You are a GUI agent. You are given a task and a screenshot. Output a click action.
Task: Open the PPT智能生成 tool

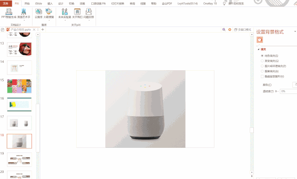(x=9, y=13)
